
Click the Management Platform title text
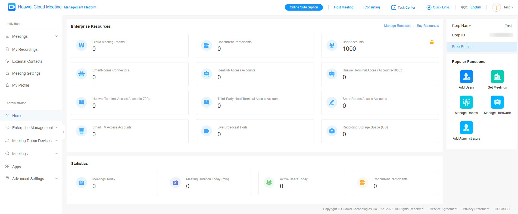point(80,7)
